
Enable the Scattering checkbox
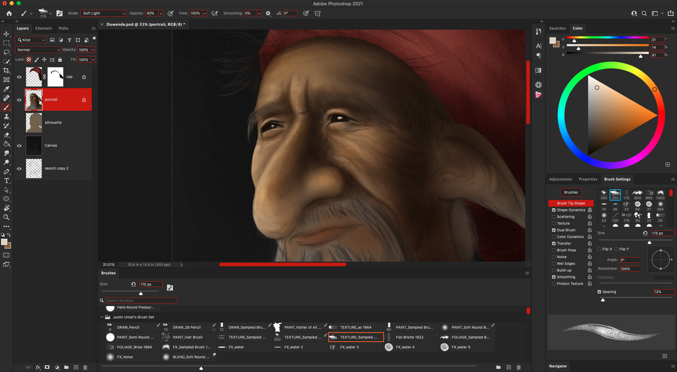click(554, 217)
